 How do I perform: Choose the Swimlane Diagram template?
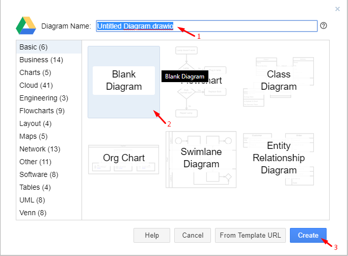(201, 158)
